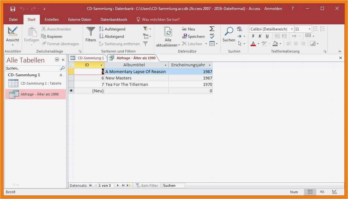The width and height of the screenshot is (348, 199).
Task: Click background fill color bucket
Action: (275, 44)
